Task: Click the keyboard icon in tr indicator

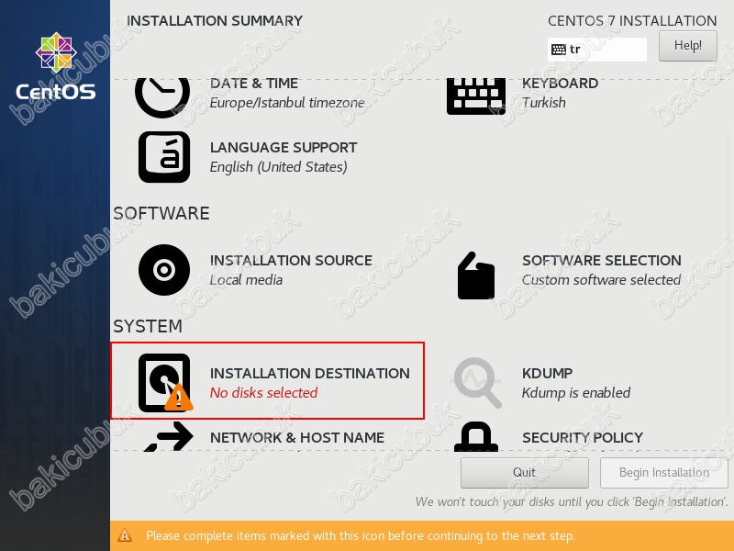Action: (559, 50)
